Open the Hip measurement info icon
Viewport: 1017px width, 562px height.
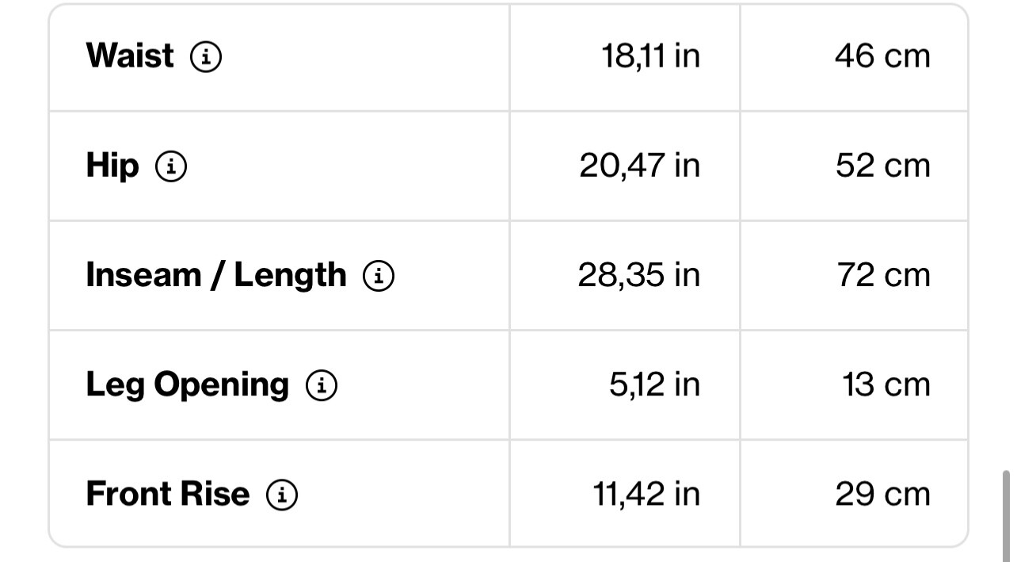[171, 166]
